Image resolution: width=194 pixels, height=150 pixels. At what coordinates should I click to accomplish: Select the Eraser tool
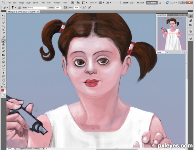(x=4, y=51)
